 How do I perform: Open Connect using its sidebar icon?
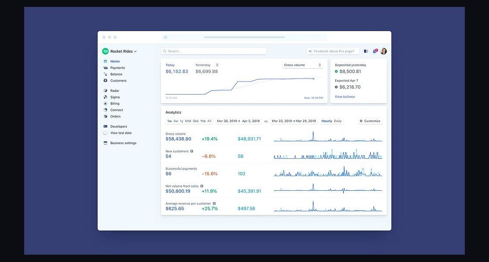[105, 110]
